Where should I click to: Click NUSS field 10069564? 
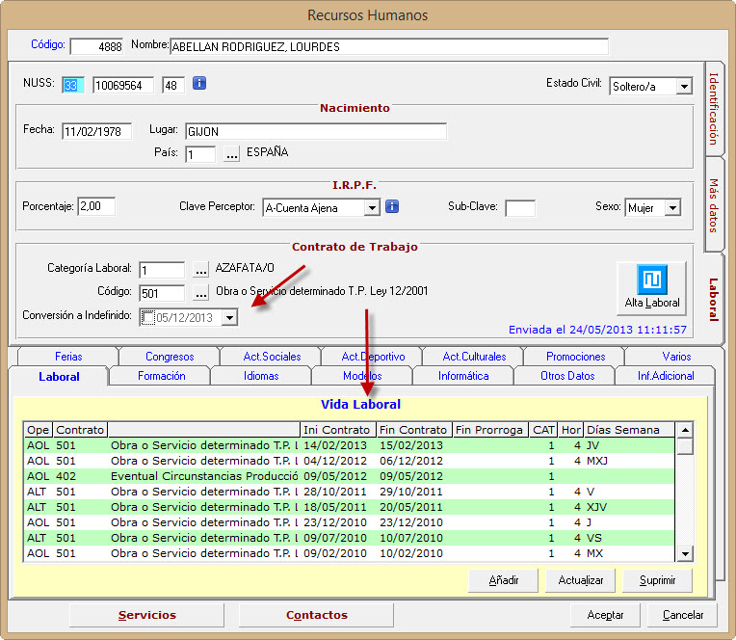[123, 85]
